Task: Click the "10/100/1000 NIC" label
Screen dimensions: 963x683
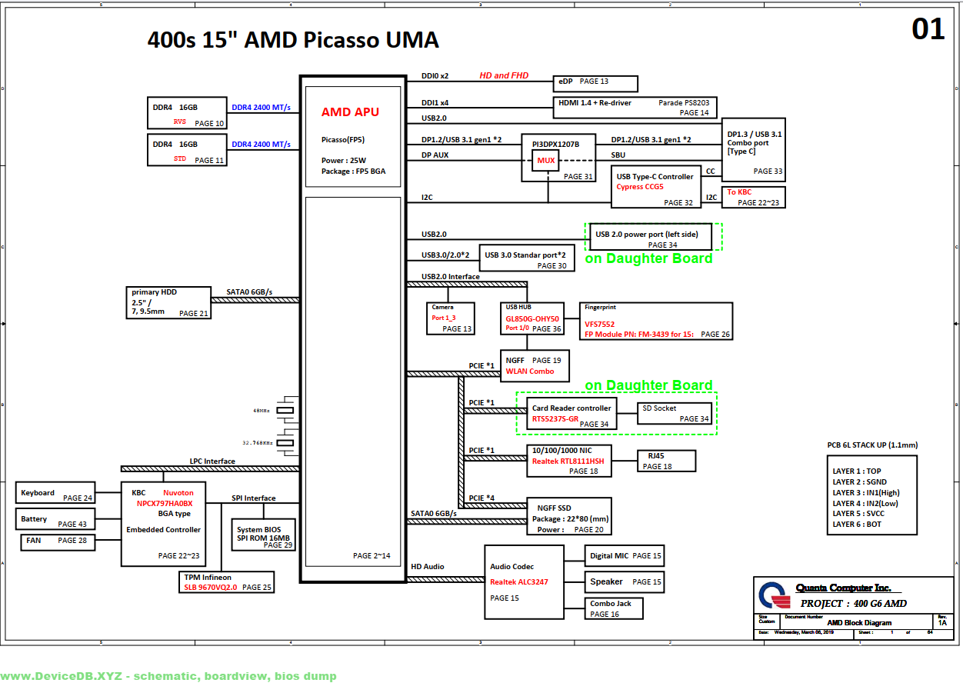Action: coord(561,450)
